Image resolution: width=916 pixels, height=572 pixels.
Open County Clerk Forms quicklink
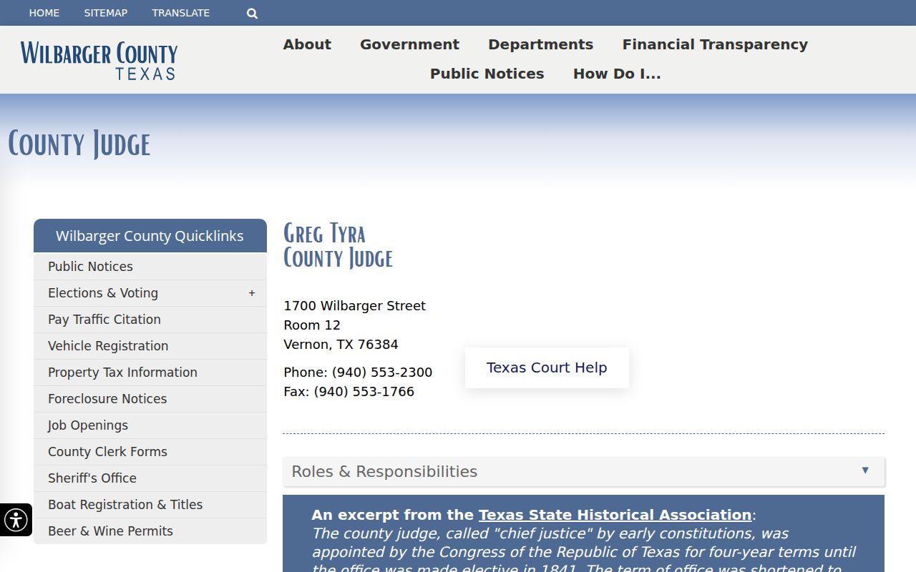pyautogui.click(x=150, y=452)
